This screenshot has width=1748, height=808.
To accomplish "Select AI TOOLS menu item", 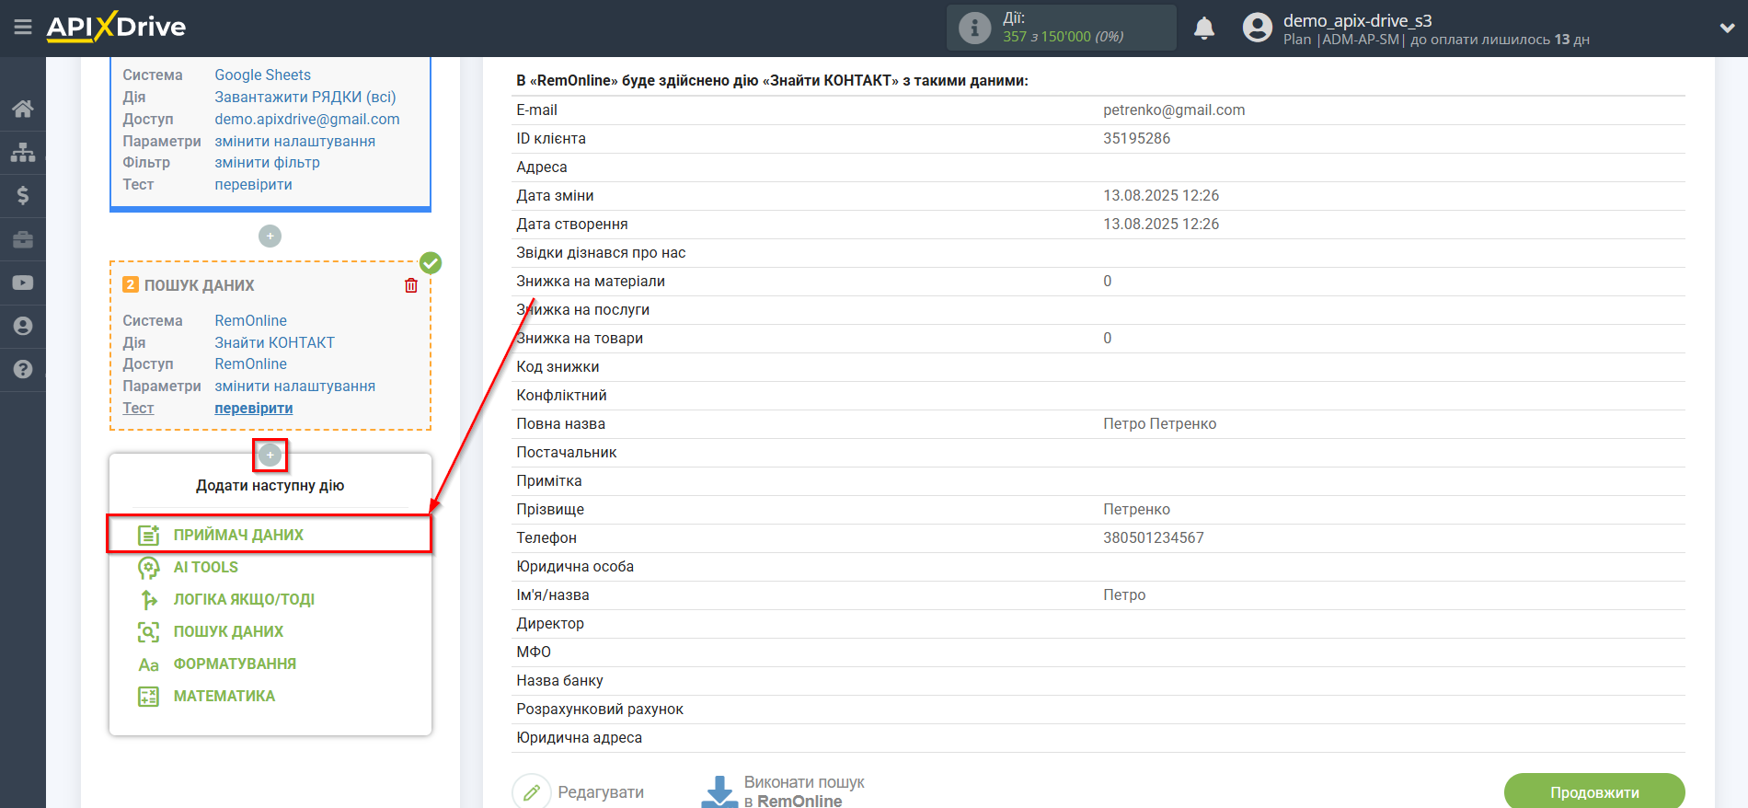I will [x=206, y=568].
